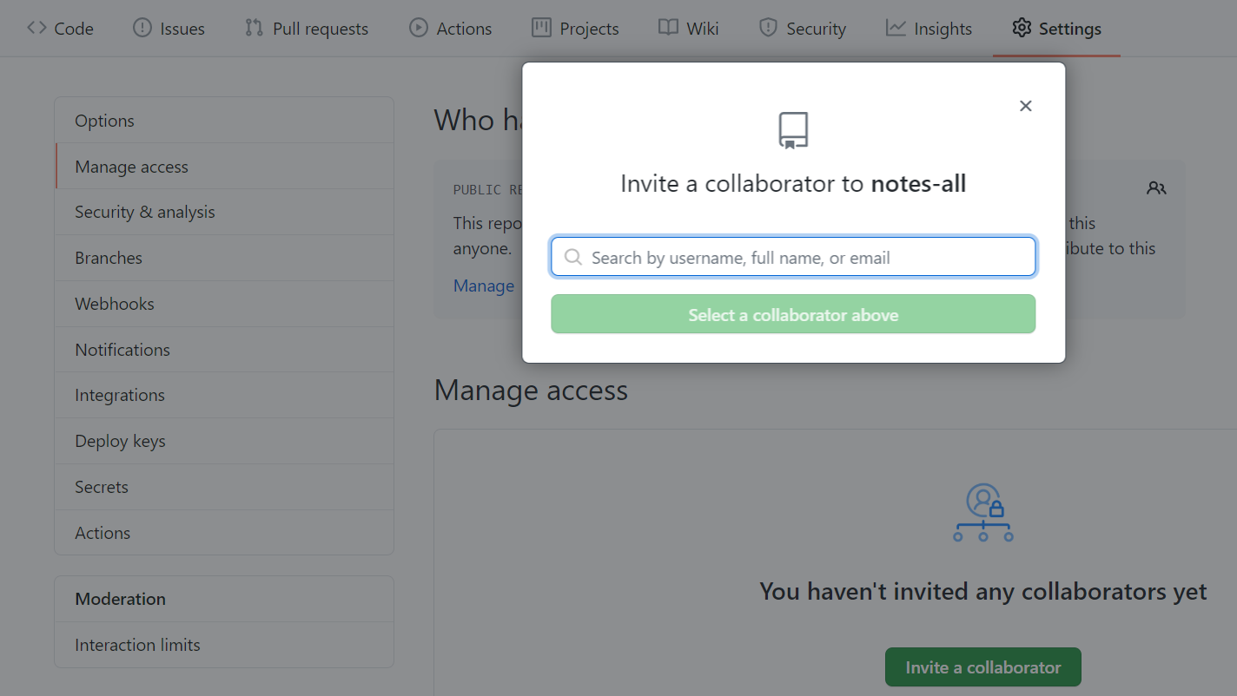Switch to the Projects tab
This screenshot has height=696, width=1237.
[575, 29]
